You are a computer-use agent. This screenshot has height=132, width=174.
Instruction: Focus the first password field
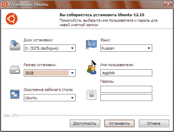pyautogui.click(x=126, y=89)
